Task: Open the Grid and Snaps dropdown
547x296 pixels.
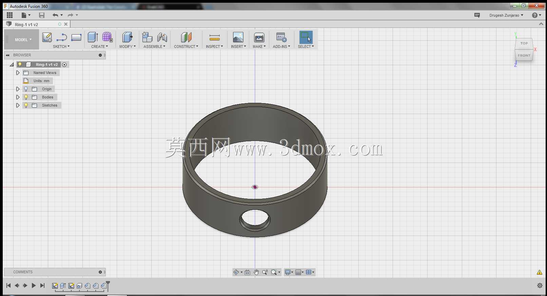Action: tap(299, 272)
